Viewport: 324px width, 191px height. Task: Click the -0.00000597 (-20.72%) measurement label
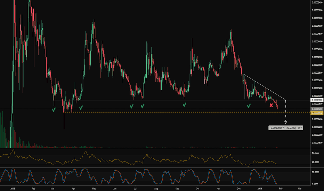(286, 128)
